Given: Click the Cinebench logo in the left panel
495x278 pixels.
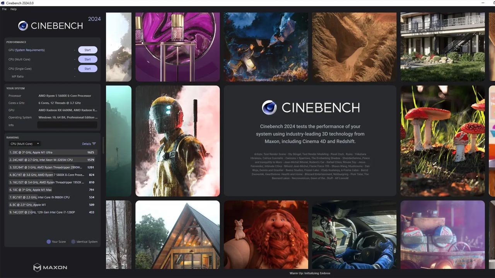Looking at the screenshot, I should point(51,26).
